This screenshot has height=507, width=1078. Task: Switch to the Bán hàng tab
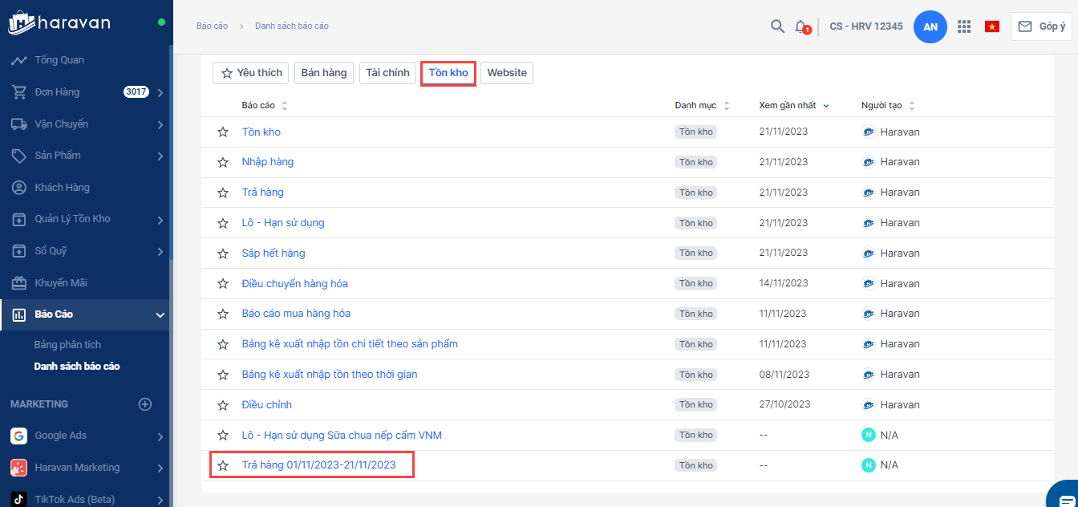point(324,73)
